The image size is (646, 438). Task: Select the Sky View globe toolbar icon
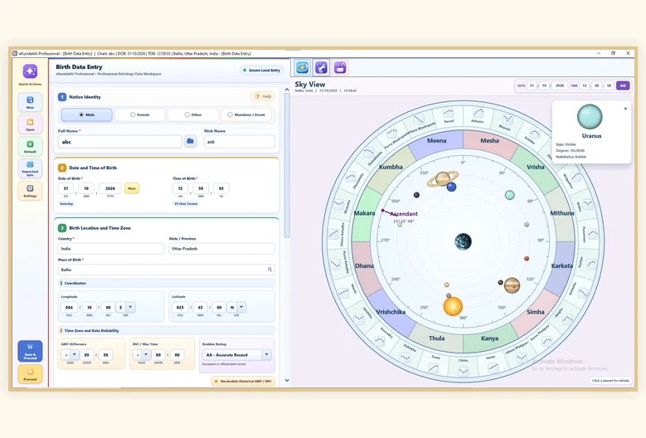click(302, 67)
